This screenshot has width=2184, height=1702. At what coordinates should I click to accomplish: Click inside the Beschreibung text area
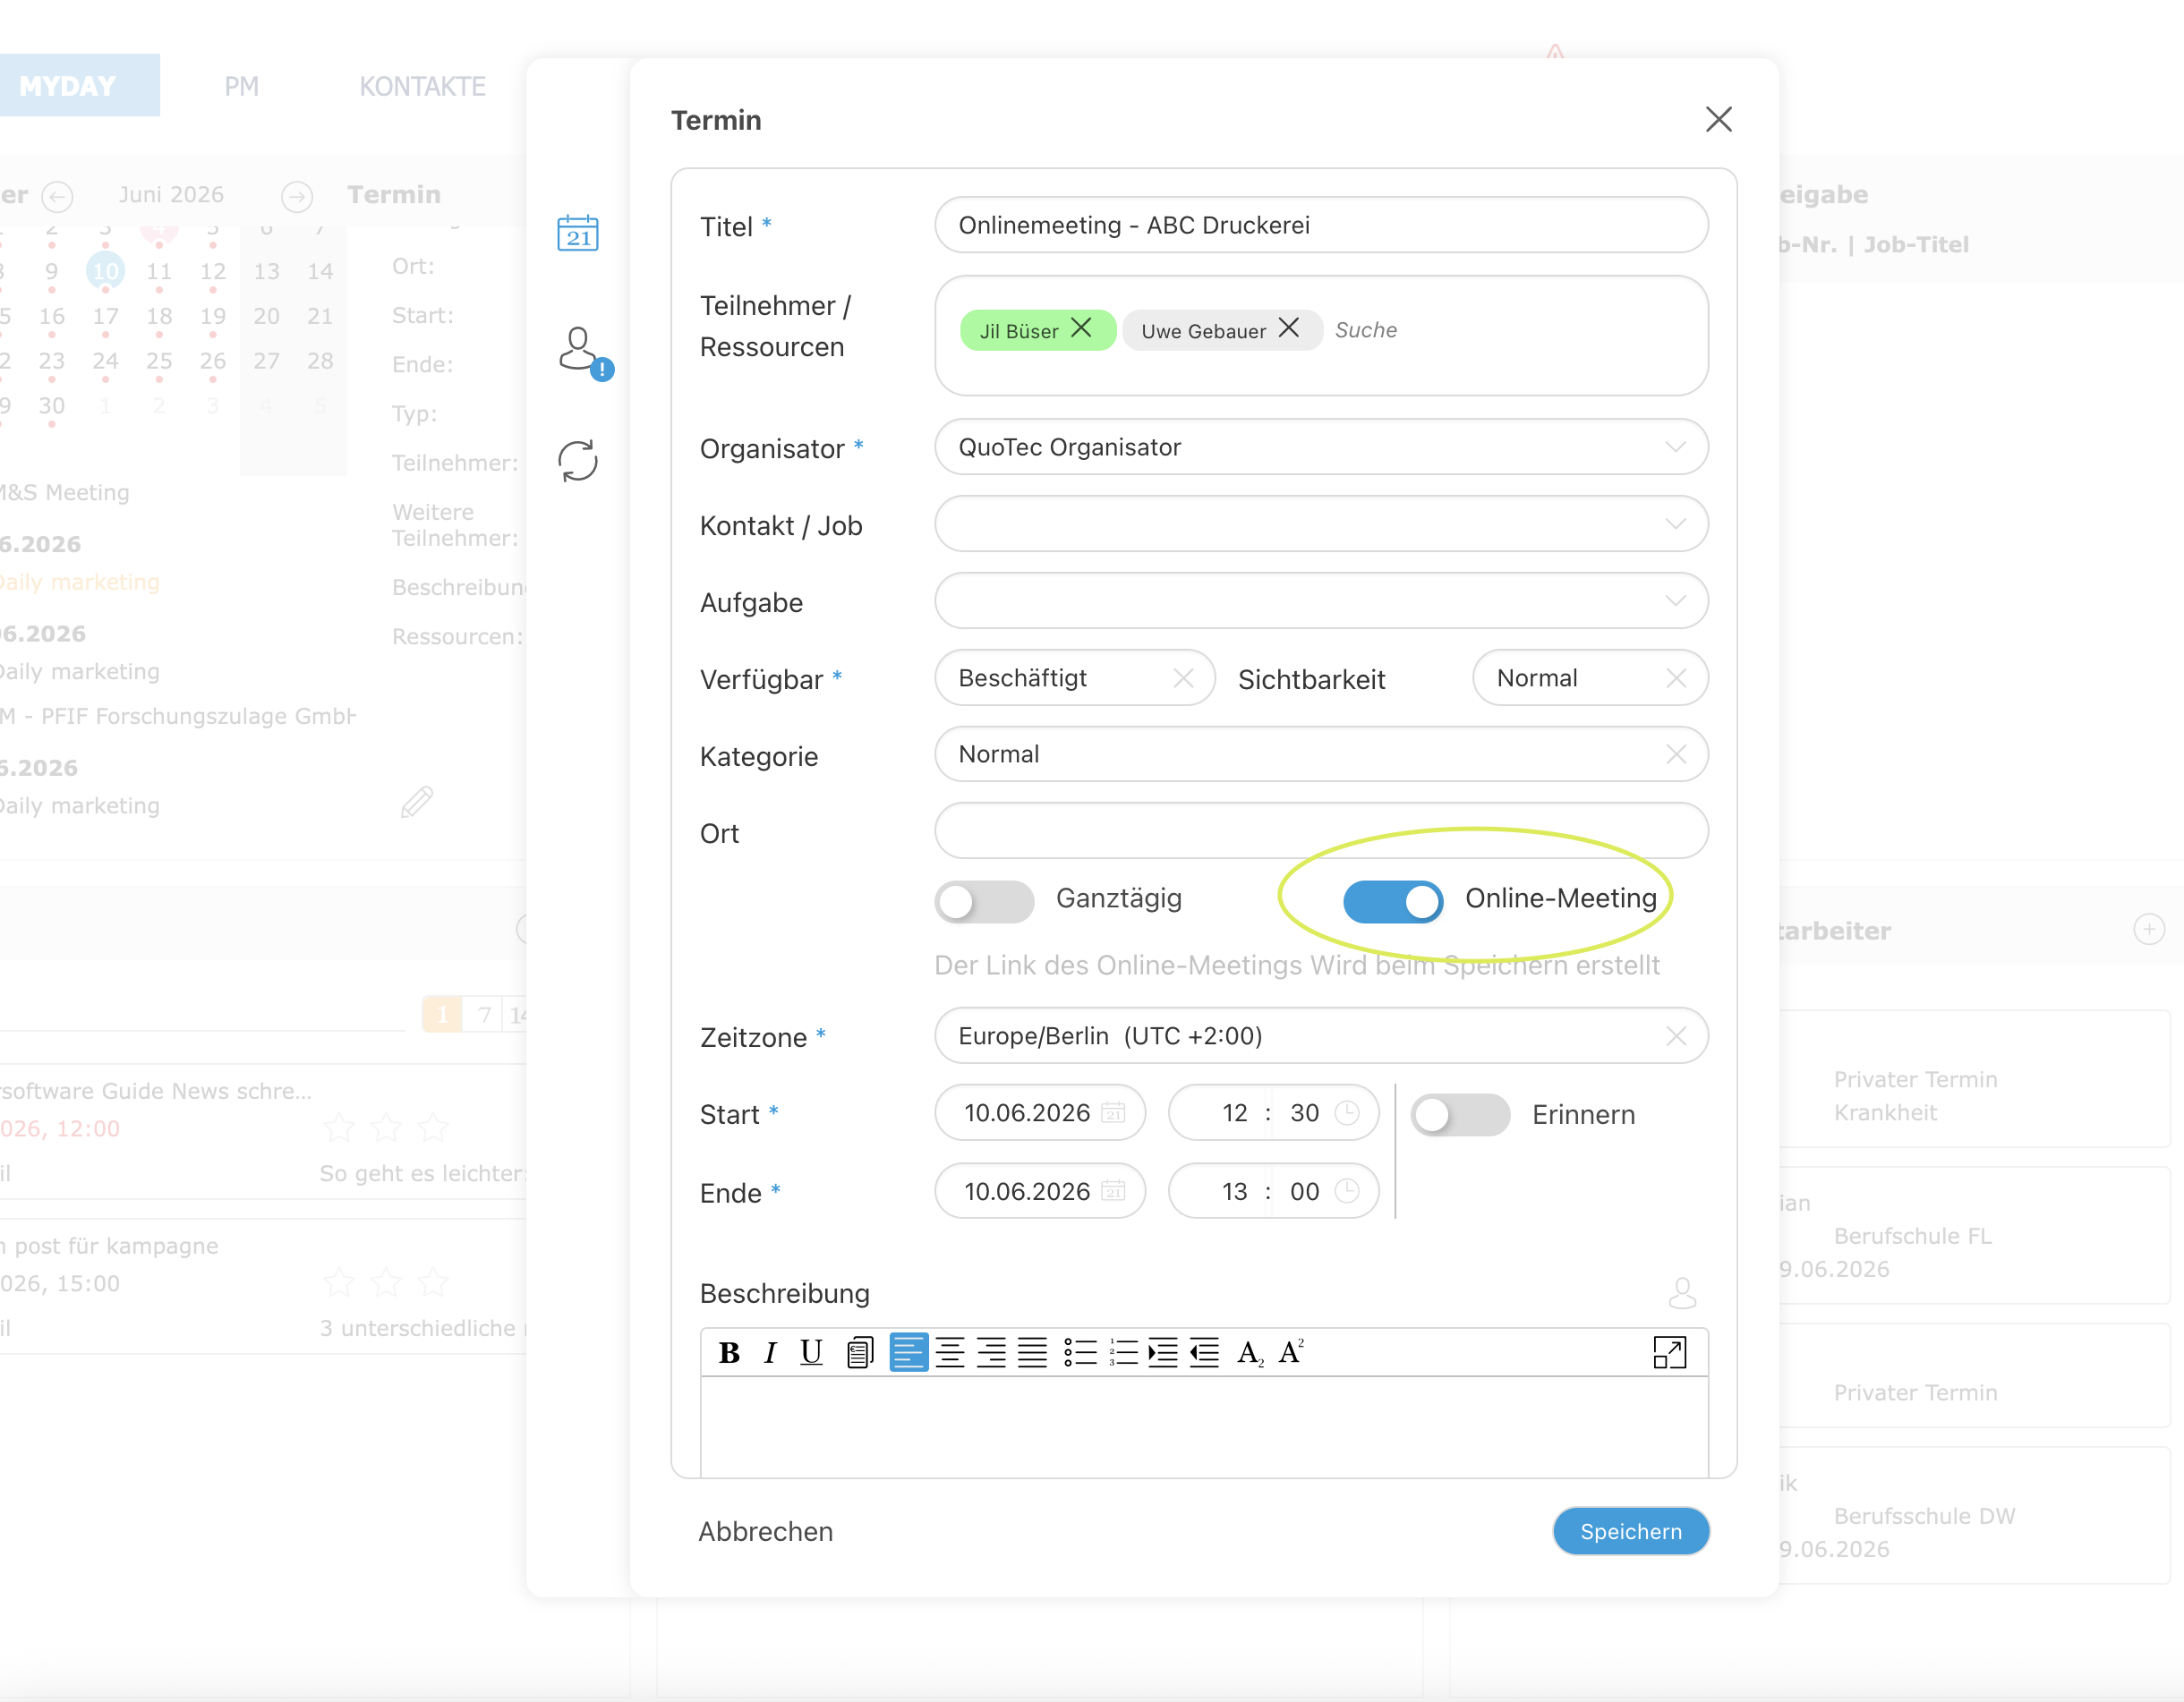[x=1204, y=1426]
